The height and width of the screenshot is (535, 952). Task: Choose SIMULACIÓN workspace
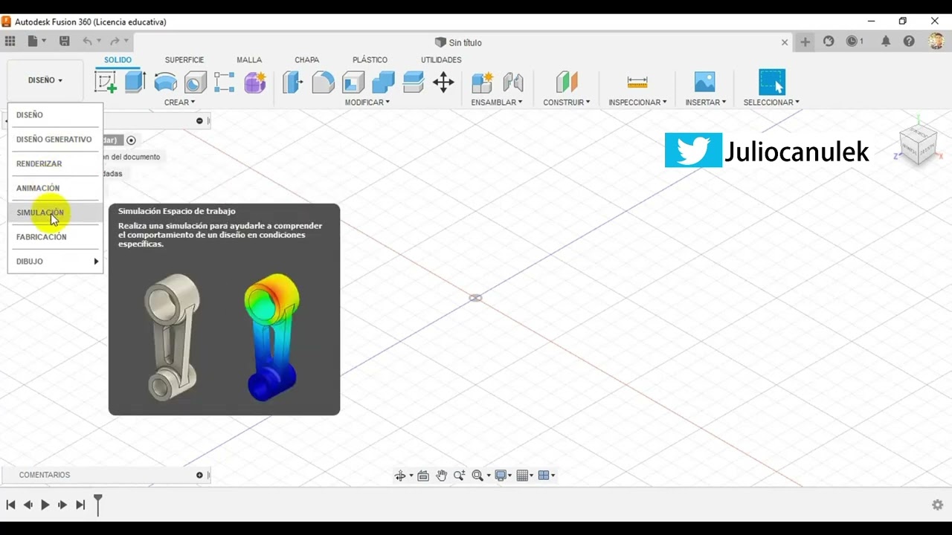coord(55,213)
